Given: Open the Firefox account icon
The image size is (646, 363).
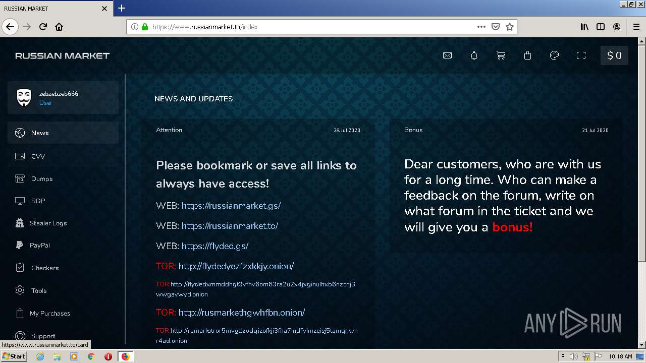Looking at the screenshot, I should [617, 27].
